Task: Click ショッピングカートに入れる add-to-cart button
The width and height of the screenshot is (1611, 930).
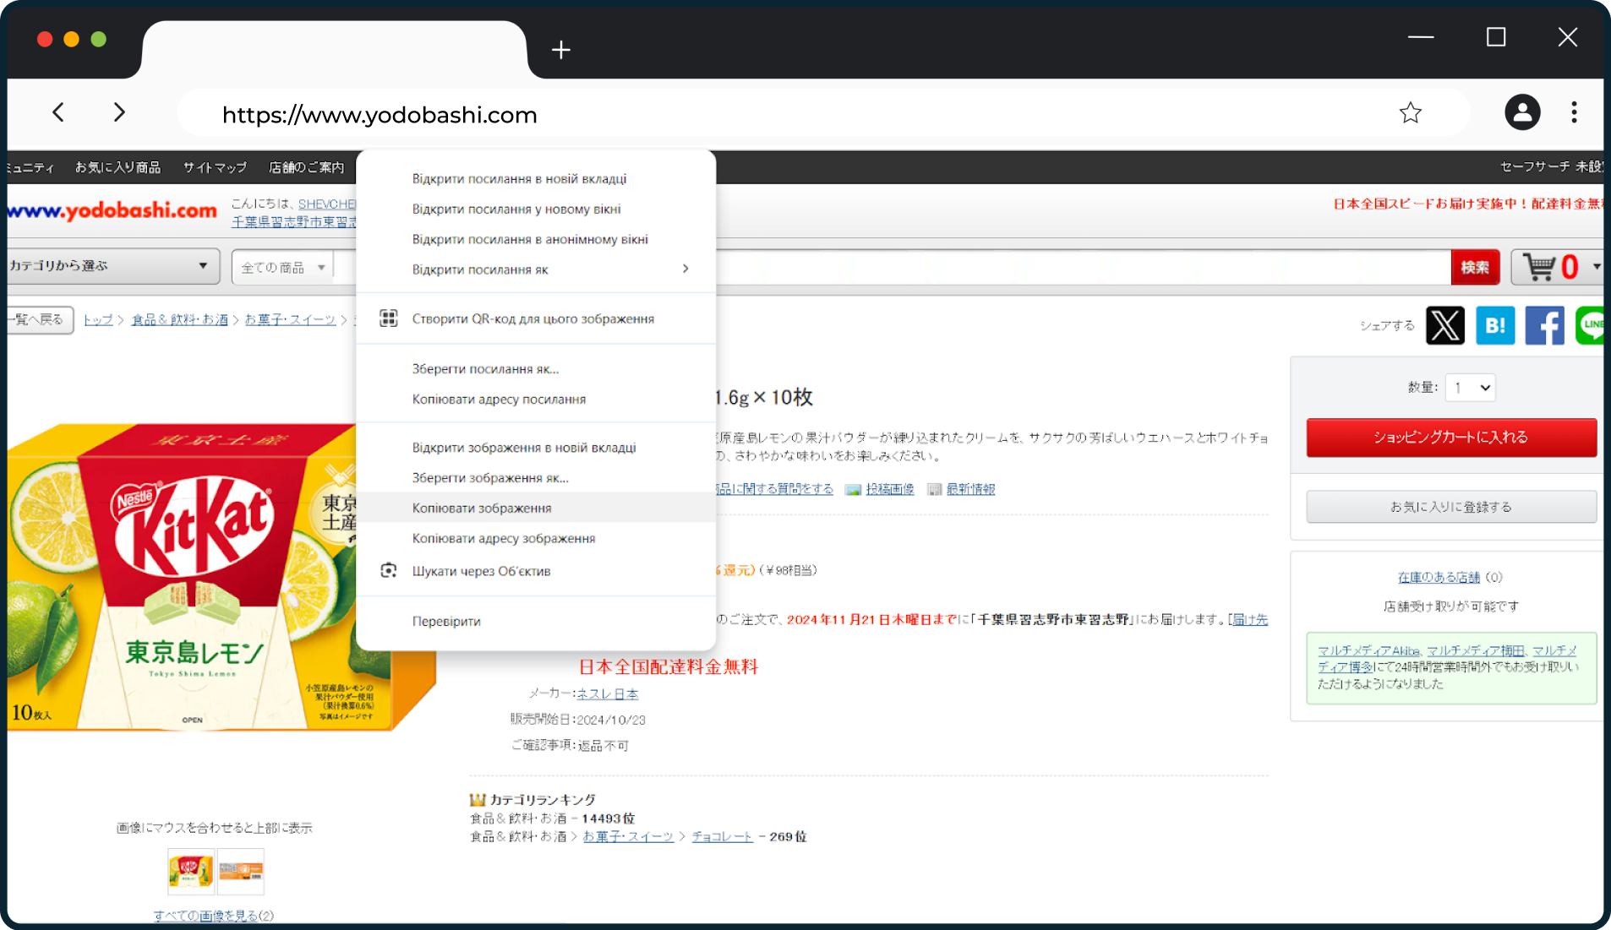Action: coord(1451,437)
